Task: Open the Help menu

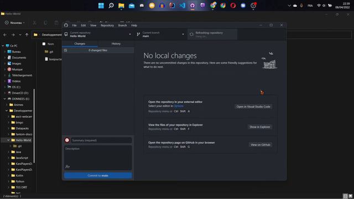Action: 134,25
